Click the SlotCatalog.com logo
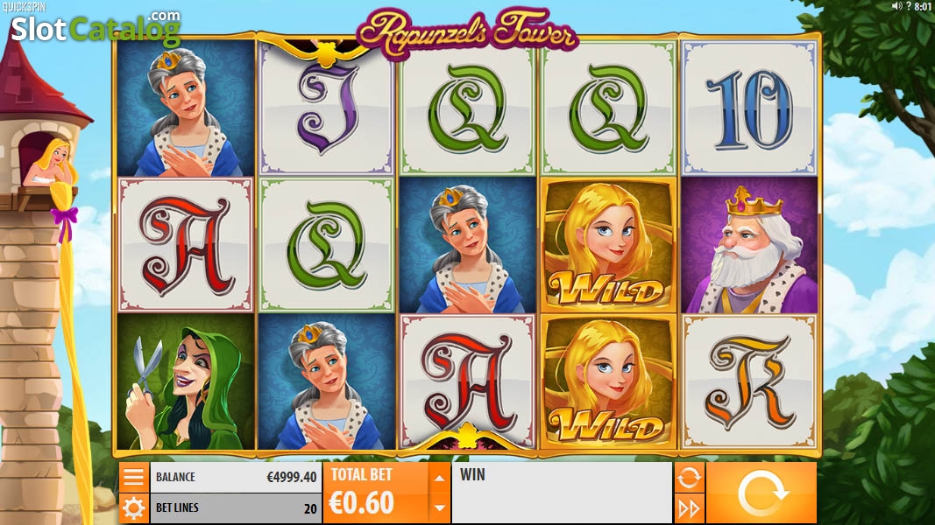The image size is (935, 525). 96,27
